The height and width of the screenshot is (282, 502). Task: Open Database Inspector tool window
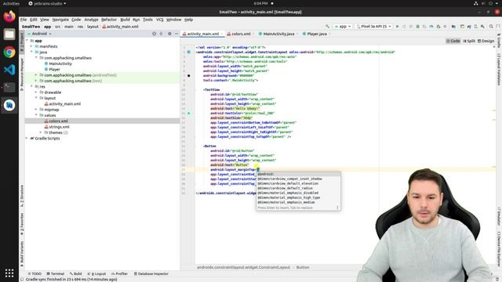151,273
